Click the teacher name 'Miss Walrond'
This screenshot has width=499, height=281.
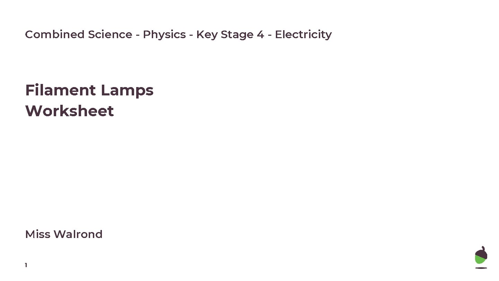click(64, 234)
